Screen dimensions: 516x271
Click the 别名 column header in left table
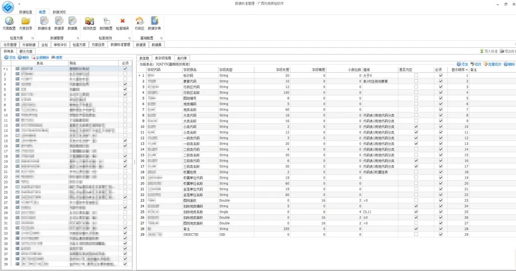click(x=94, y=63)
